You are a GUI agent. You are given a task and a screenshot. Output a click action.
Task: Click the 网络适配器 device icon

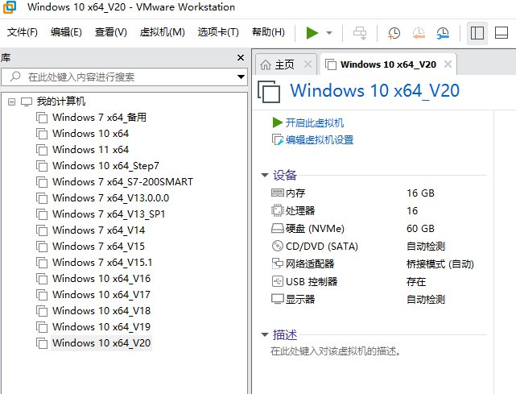[278, 263]
